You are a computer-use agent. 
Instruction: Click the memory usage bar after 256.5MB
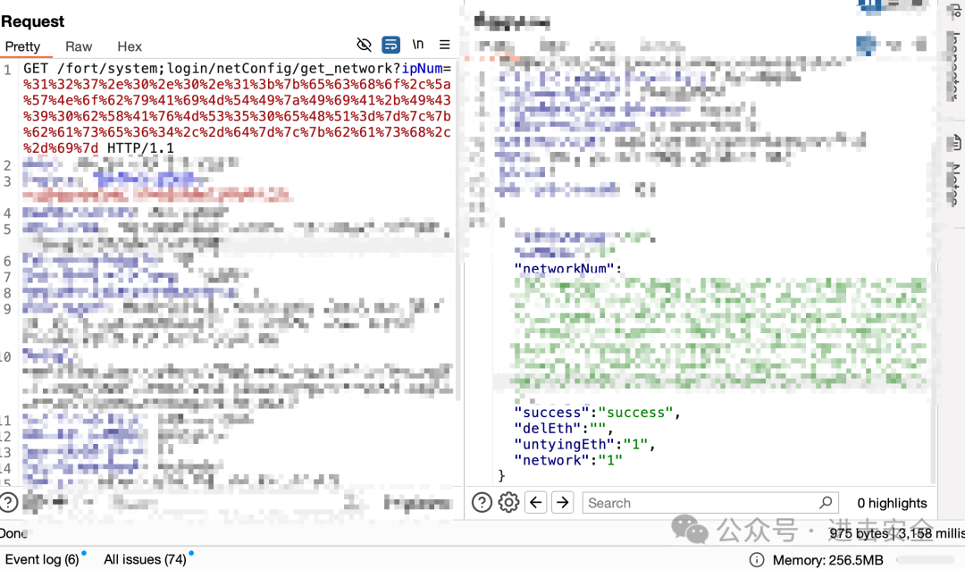tap(925, 559)
